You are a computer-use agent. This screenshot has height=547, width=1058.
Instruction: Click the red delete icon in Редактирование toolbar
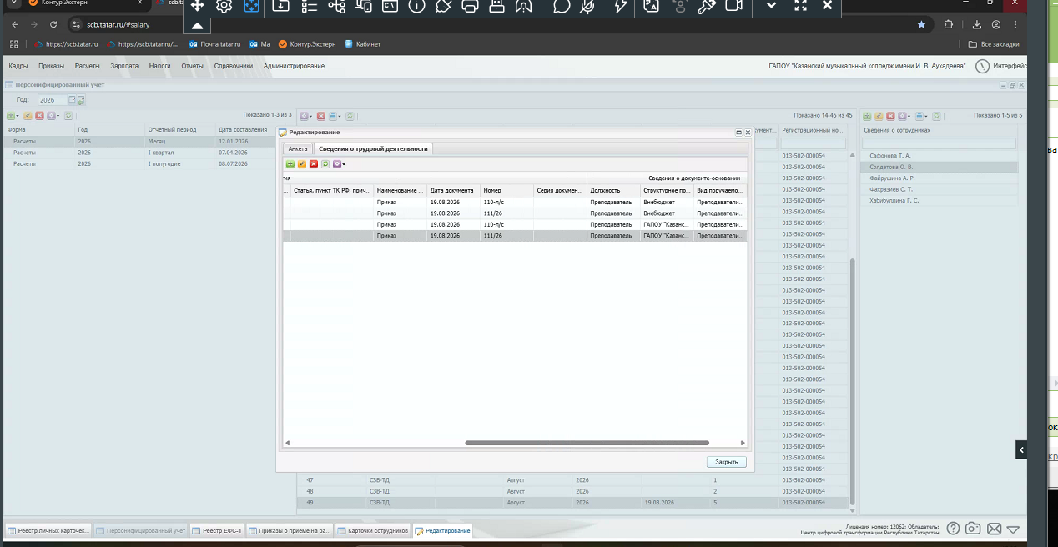314,164
